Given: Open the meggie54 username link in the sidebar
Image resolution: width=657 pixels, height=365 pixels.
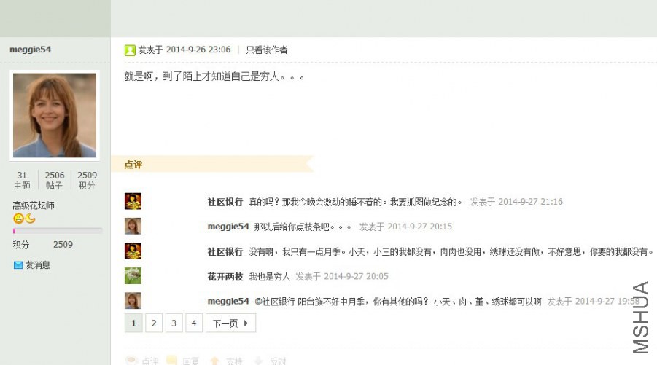Looking at the screenshot, I should tap(30, 50).
